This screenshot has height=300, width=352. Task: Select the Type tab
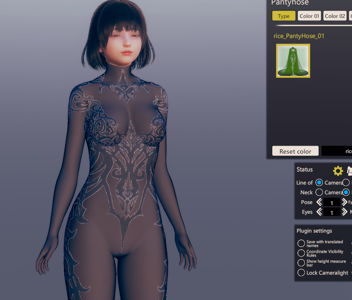(284, 16)
